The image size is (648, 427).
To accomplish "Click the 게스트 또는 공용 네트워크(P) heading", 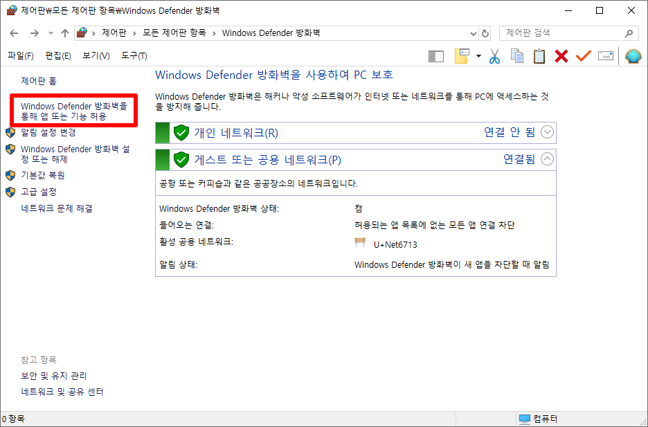I will click(268, 160).
